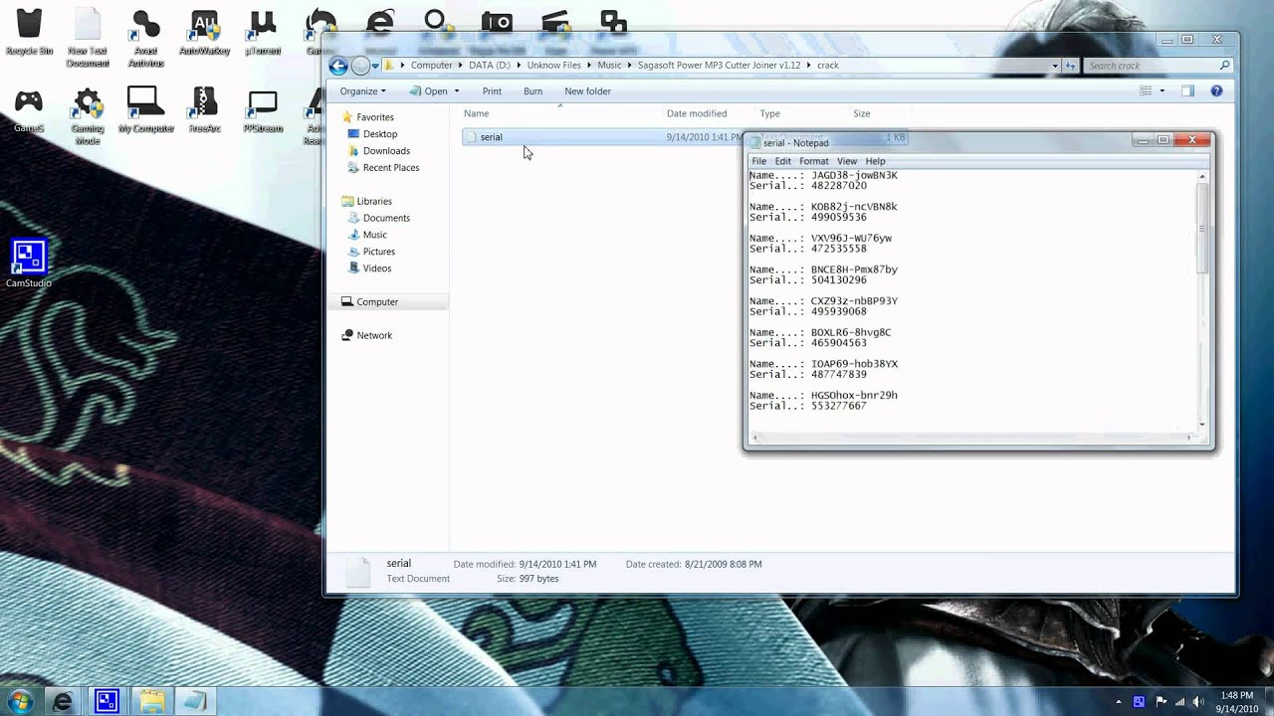Viewport: 1274px width, 716px height.
Task: Click the CamStudio desktop shortcut
Action: [29, 264]
